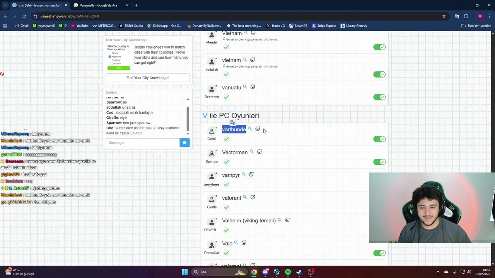Open Stripe Express bookmark
Viewport: 495px width, 278px height.
324,26
